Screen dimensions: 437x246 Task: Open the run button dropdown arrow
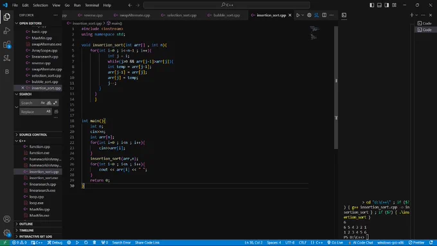coord(303,15)
